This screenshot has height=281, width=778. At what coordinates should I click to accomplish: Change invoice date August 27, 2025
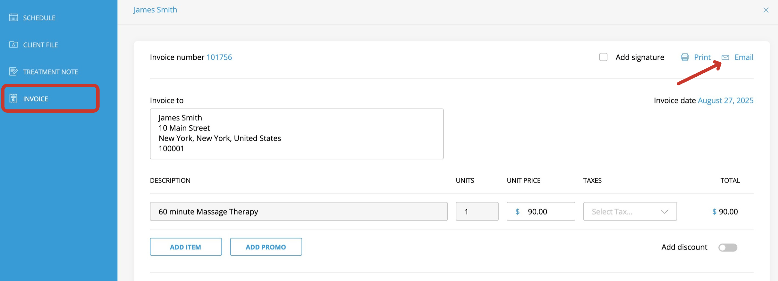tap(725, 100)
